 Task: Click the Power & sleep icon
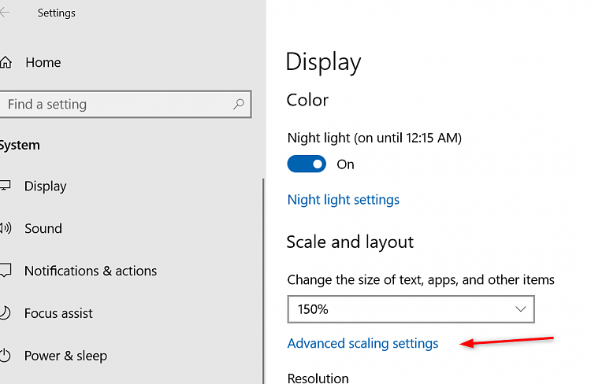tap(6, 356)
